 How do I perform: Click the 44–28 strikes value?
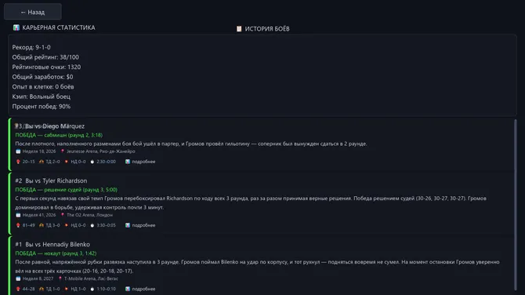click(28, 289)
